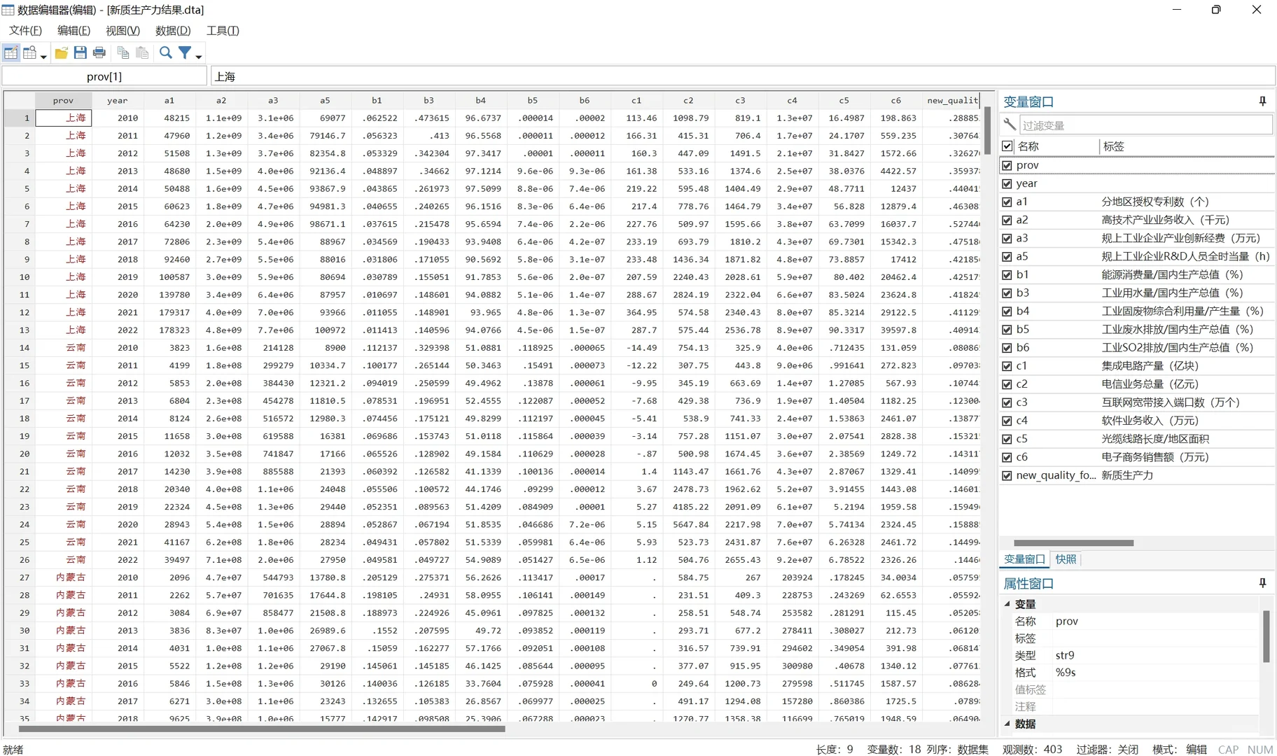Screen dimensions: 1277x756
Task: Click the cell value edit box showing 上海
Action: (743, 76)
